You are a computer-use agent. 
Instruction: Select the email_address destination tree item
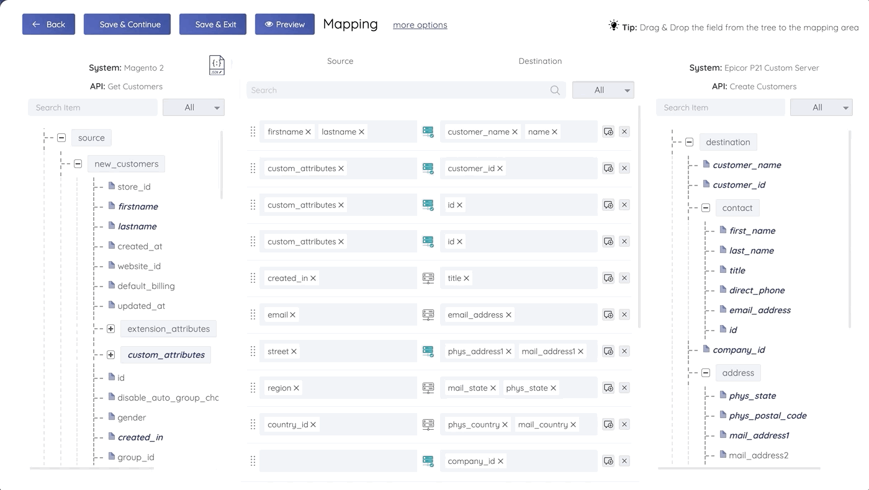point(760,310)
